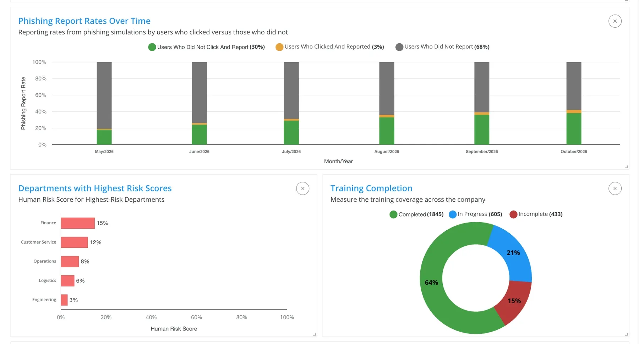This screenshot has width=639, height=344.
Task: Close the Phishing Report Rates Over Time panel
Action: (x=615, y=21)
